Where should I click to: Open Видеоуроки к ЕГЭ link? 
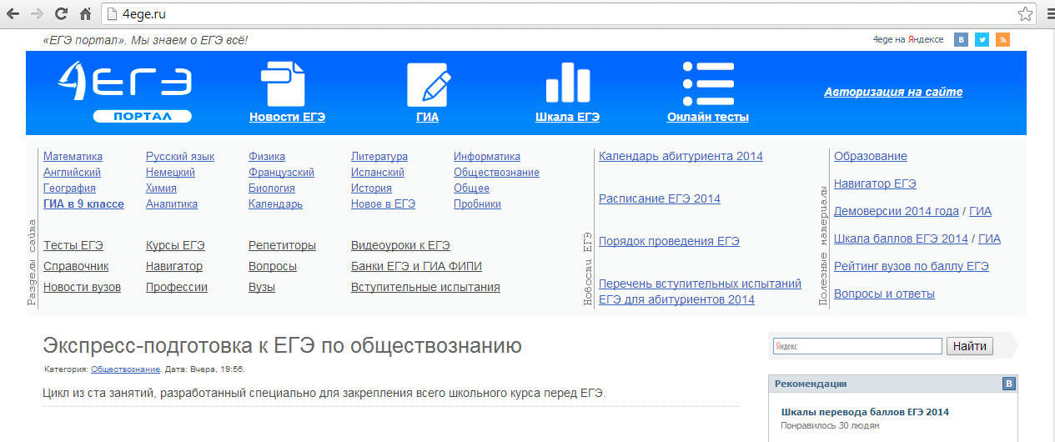(x=400, y=245)
